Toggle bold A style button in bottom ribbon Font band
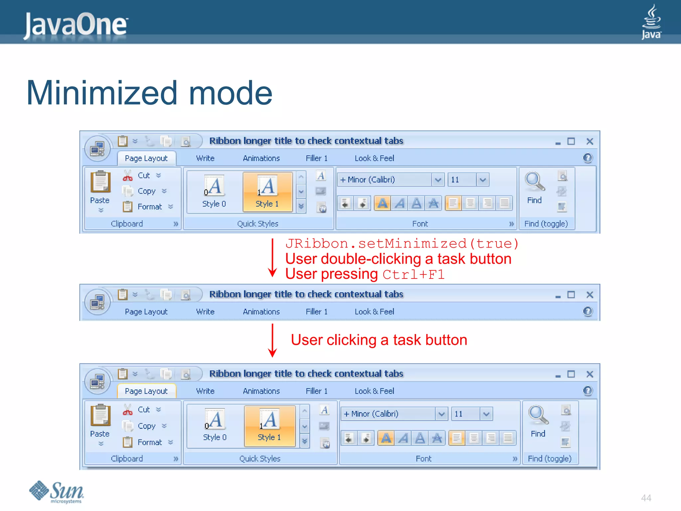 [x=386, y=438]
